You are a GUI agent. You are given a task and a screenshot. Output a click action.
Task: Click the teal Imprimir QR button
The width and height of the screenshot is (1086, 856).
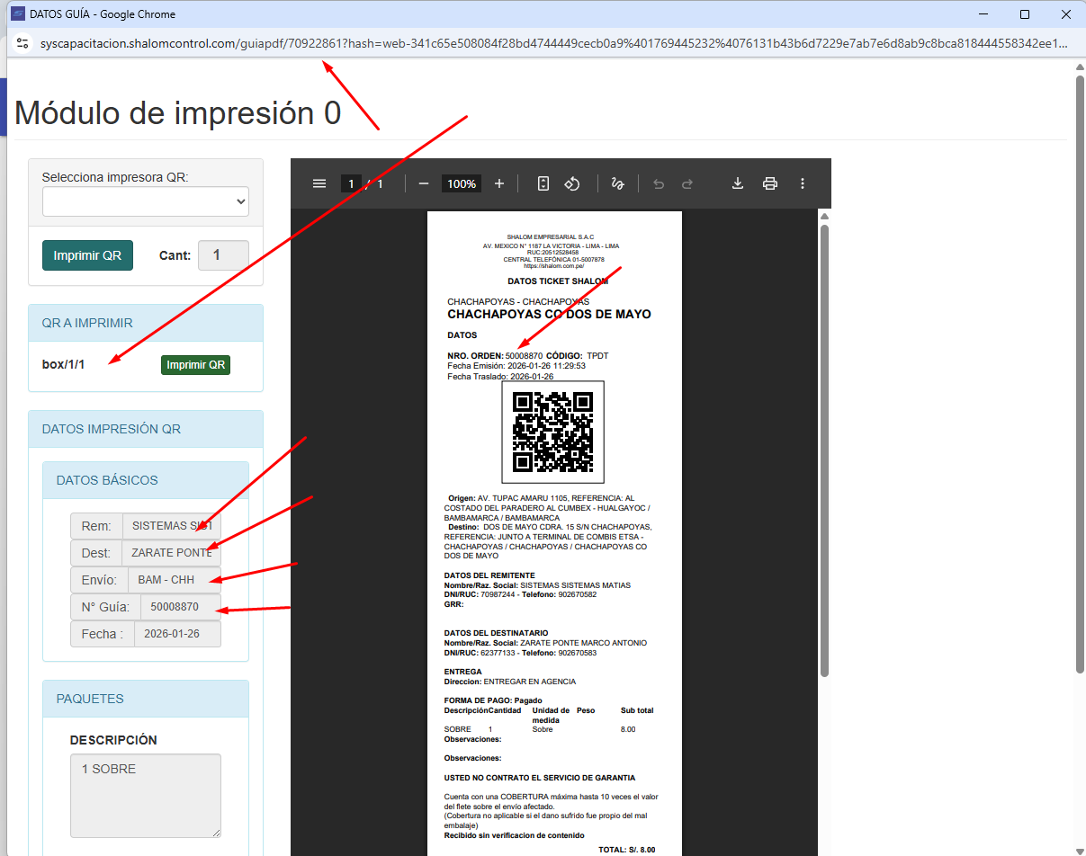[x=87, y=255]
